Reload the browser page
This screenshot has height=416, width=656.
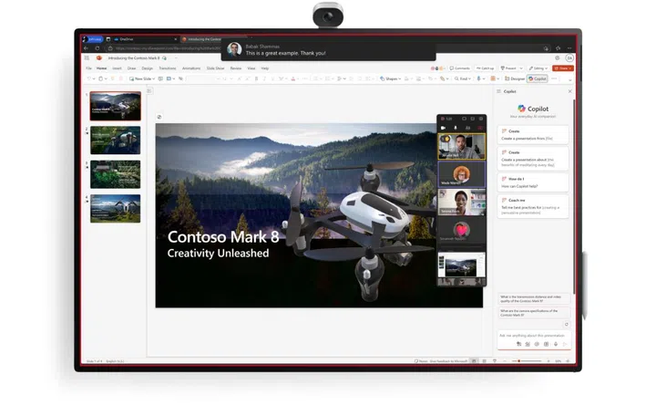(97, 48)
